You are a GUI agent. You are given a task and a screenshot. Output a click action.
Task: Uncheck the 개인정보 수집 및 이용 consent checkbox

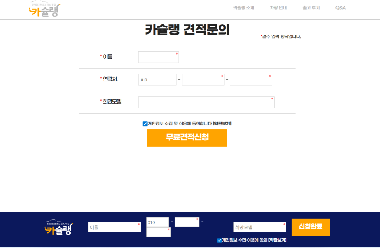click(x=145, y=124)
